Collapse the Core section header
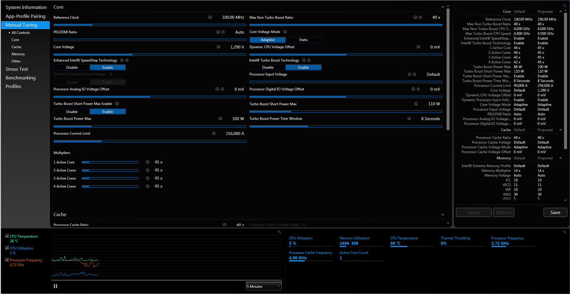Viewport: 570px width, 294px height. [443, 7]
